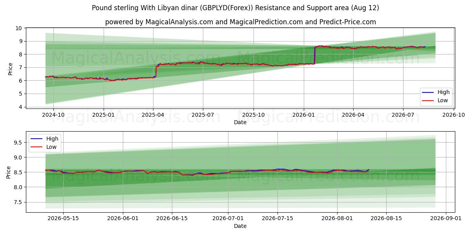Click the bottom chart date label 2026-05-15

[x=63, y=219]
